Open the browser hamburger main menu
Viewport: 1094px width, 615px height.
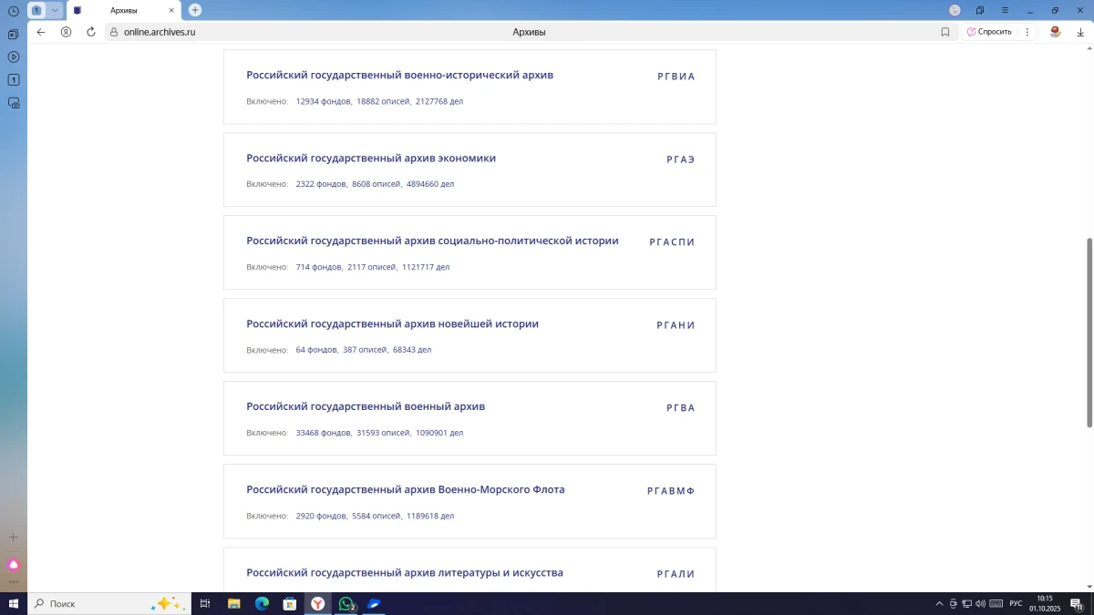(1005, 10)
